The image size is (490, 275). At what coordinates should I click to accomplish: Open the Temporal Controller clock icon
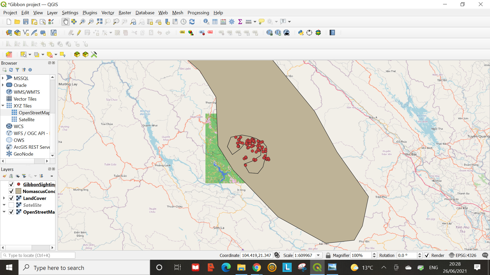tap(183, 22)
